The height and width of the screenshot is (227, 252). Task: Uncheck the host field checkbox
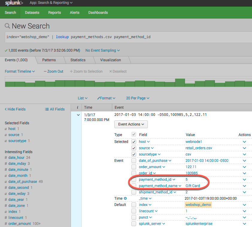click(134, 142)
